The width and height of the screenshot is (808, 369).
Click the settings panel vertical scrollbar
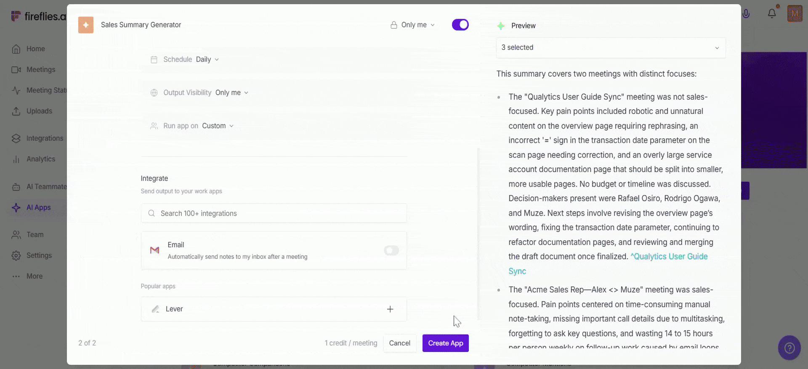[478, 233]
